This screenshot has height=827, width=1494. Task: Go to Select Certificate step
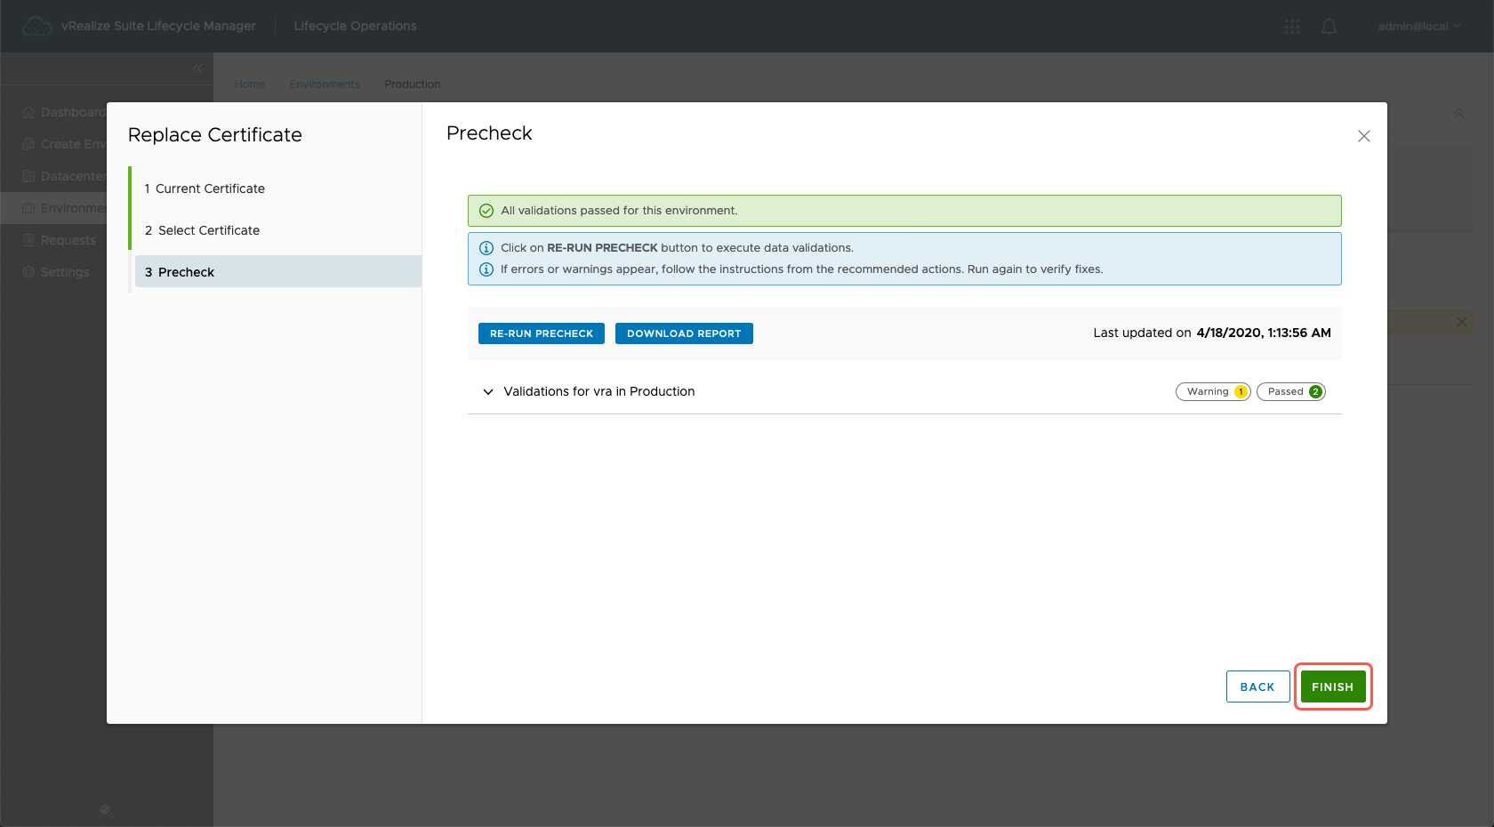point(208,230)
